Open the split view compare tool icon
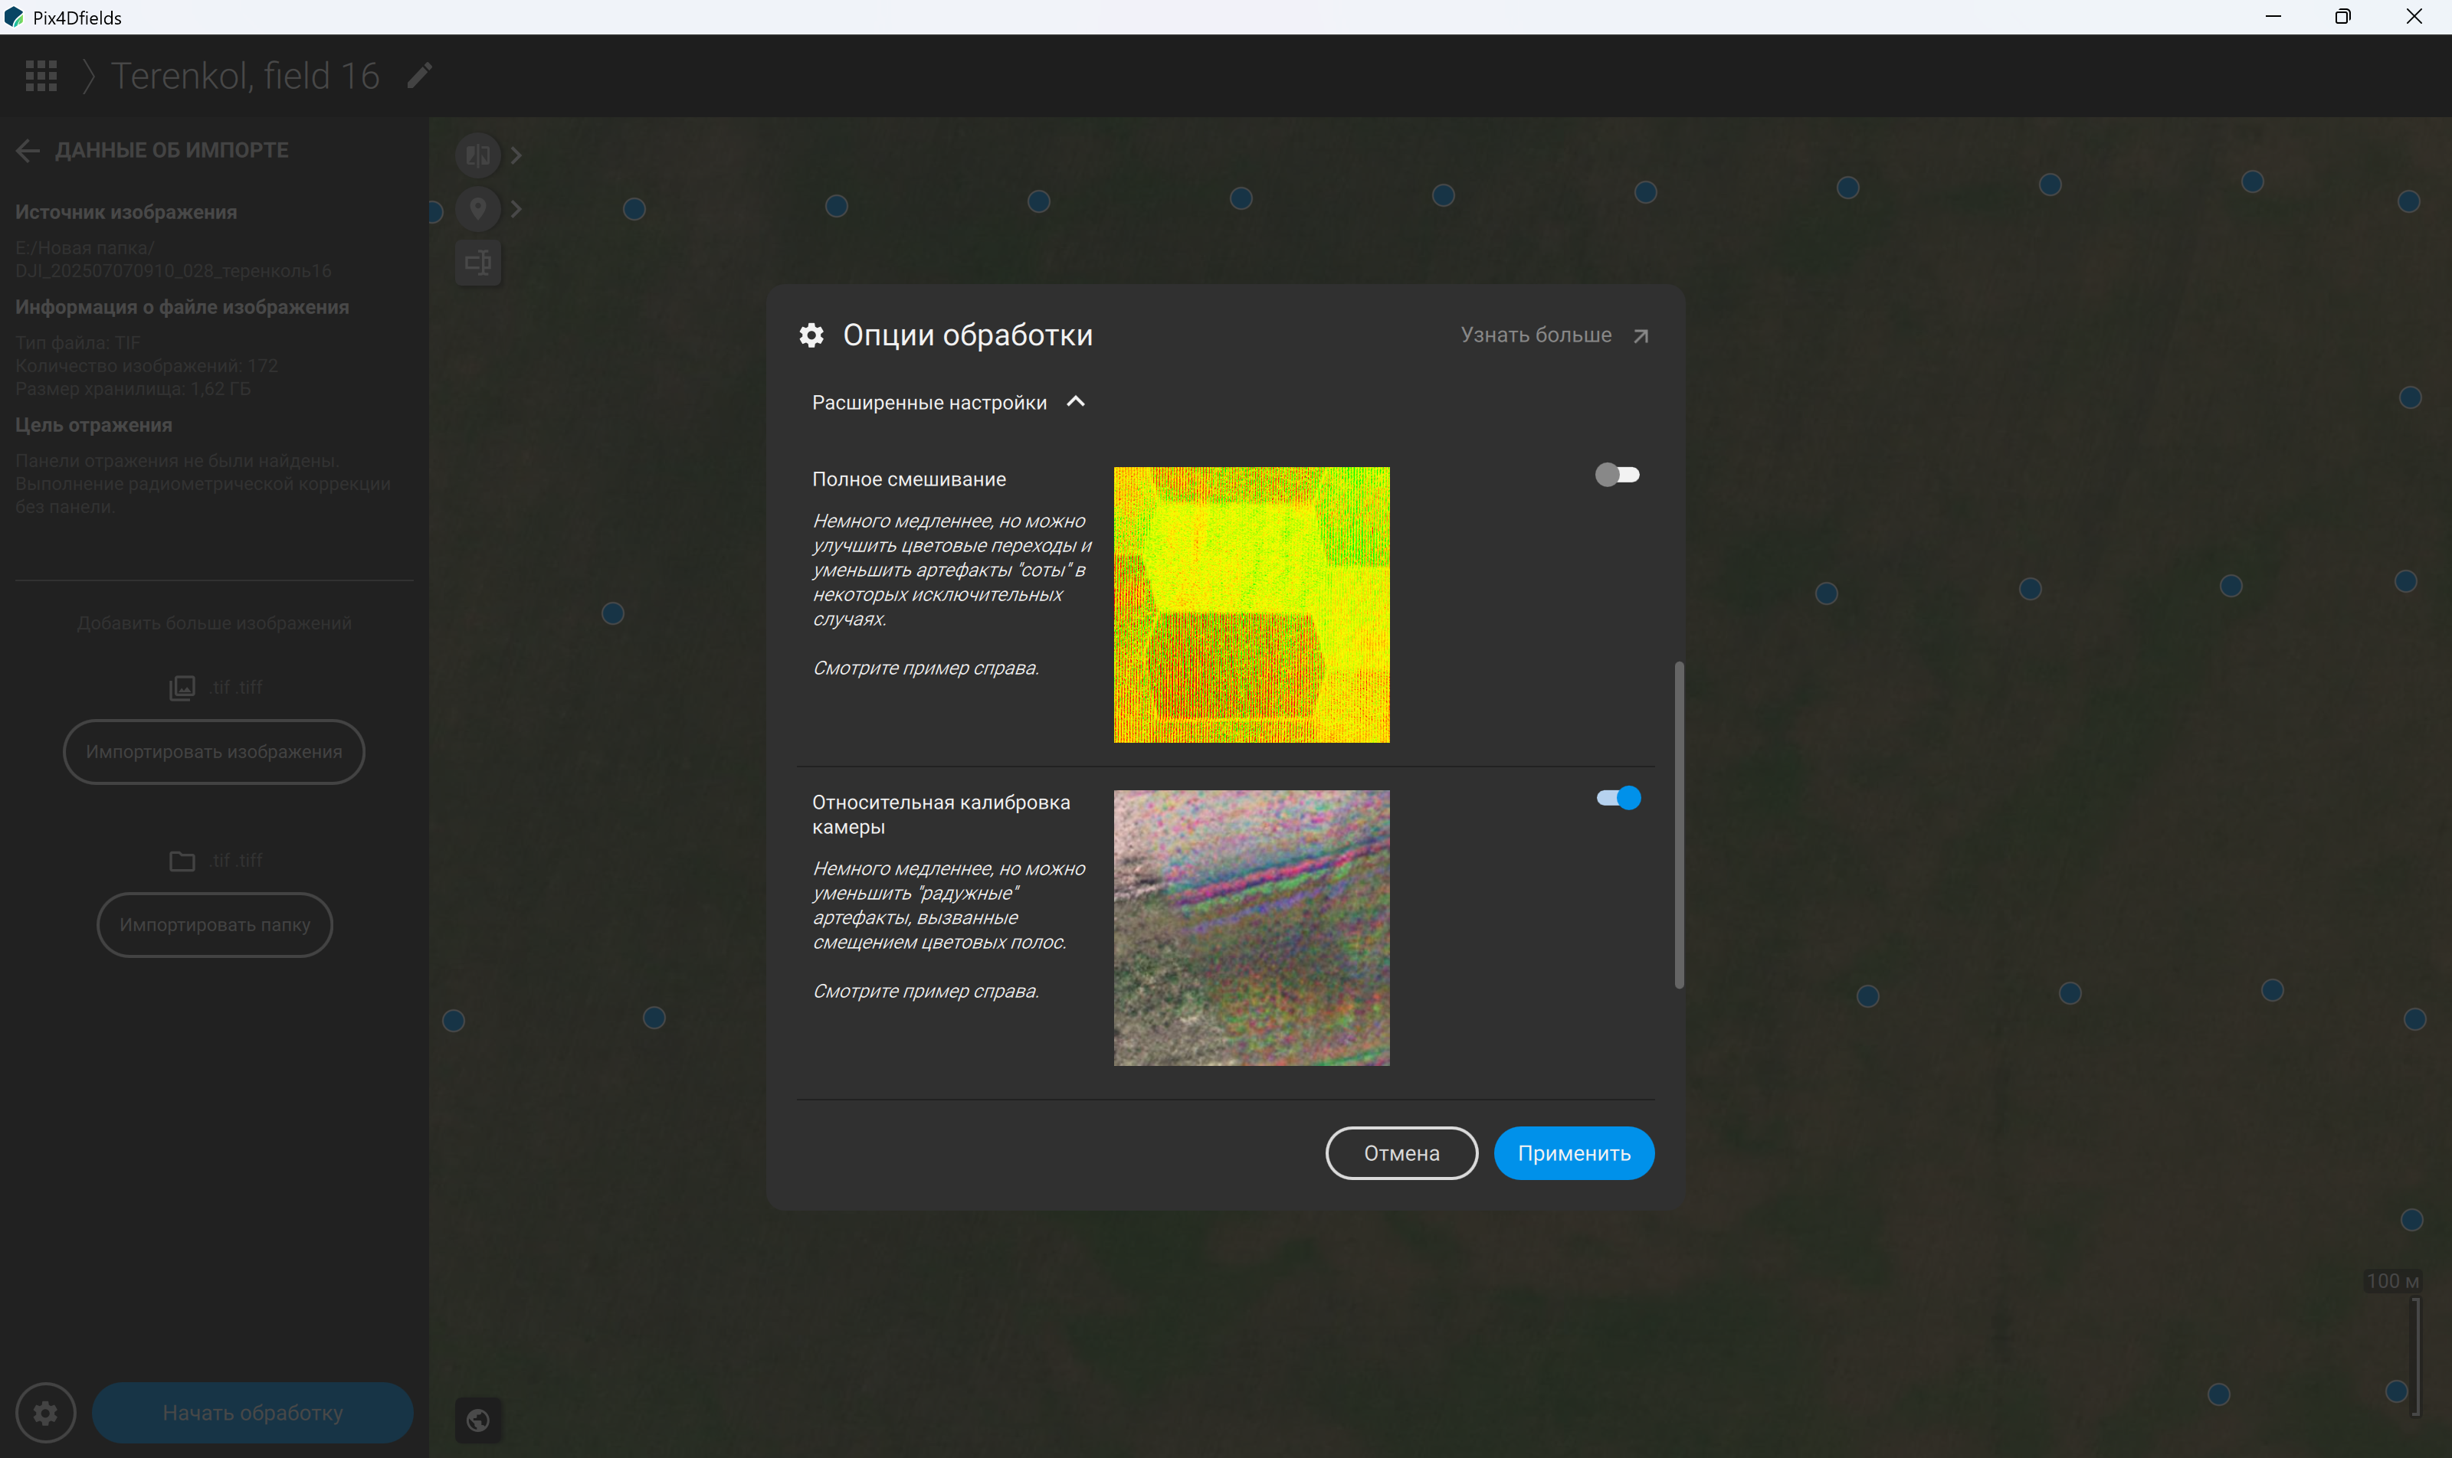 [478, 155]
